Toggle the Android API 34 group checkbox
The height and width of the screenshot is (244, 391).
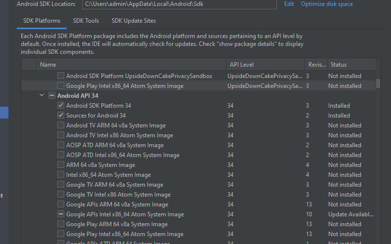coord(52,96)
